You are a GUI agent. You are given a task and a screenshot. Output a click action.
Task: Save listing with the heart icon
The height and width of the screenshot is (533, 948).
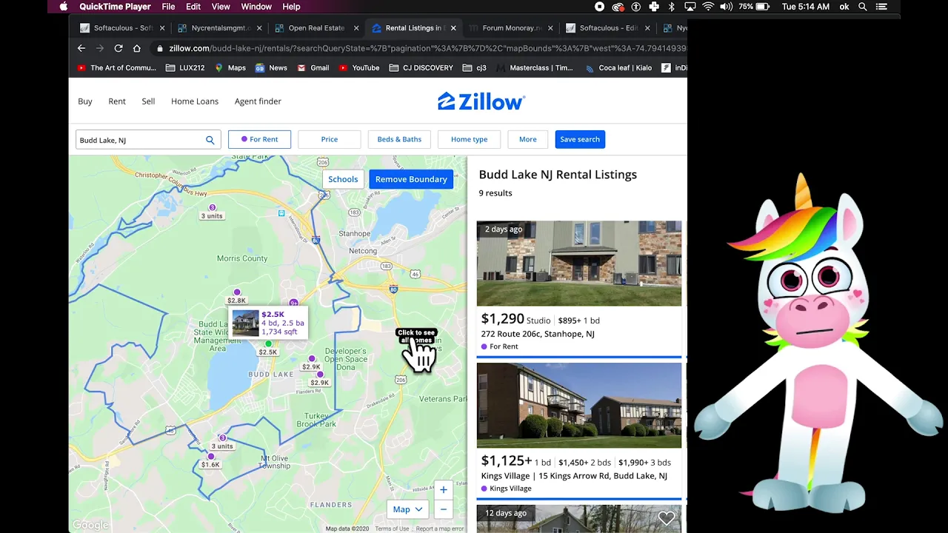tap(667, 518)
